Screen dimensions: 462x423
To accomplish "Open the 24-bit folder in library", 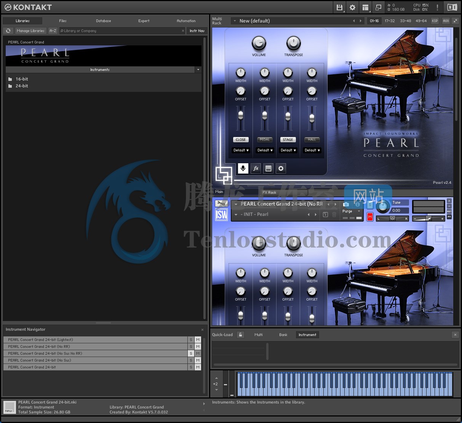I will pyautogui.click(x=22, y=86).
